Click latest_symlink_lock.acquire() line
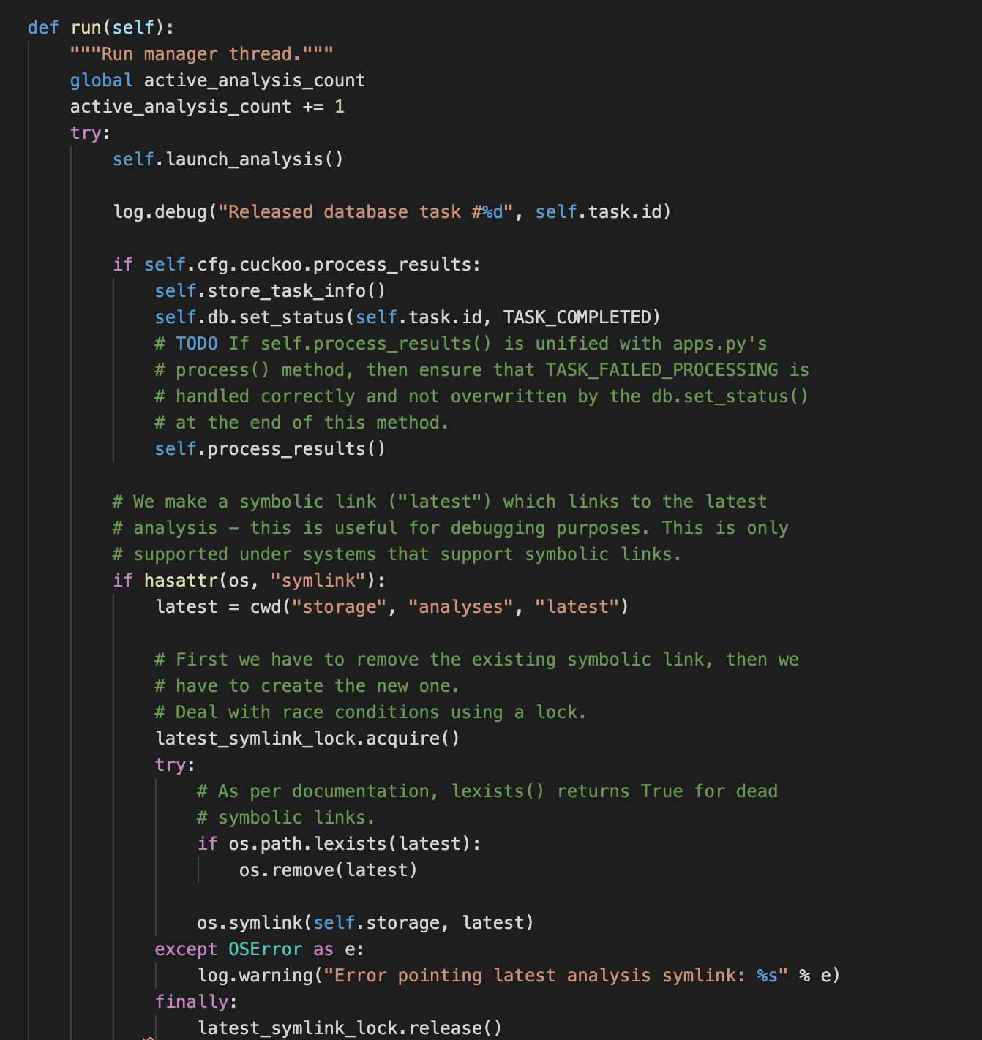The height and width of the screenshot is (1040, 982). point(307,739)
